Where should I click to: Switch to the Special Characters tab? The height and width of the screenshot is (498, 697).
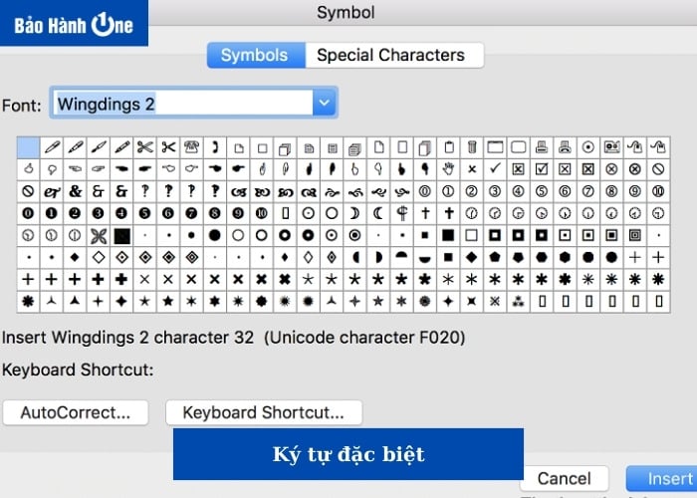coord(390,55)
